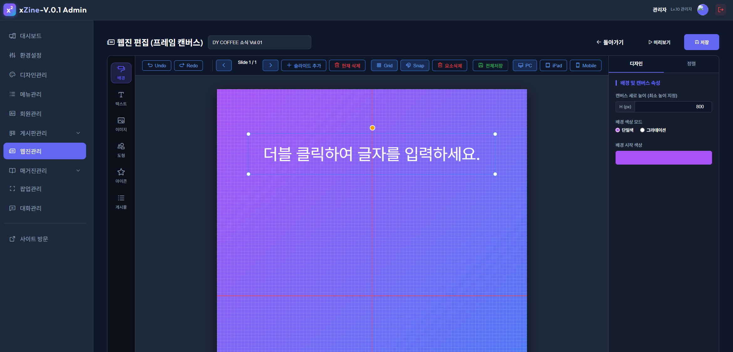The image size is (733, 352).
Task: Toggle the Grid display
Action: click(x=384, y=65)
